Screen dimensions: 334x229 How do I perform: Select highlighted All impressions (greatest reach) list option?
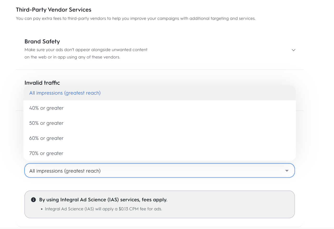65,93
